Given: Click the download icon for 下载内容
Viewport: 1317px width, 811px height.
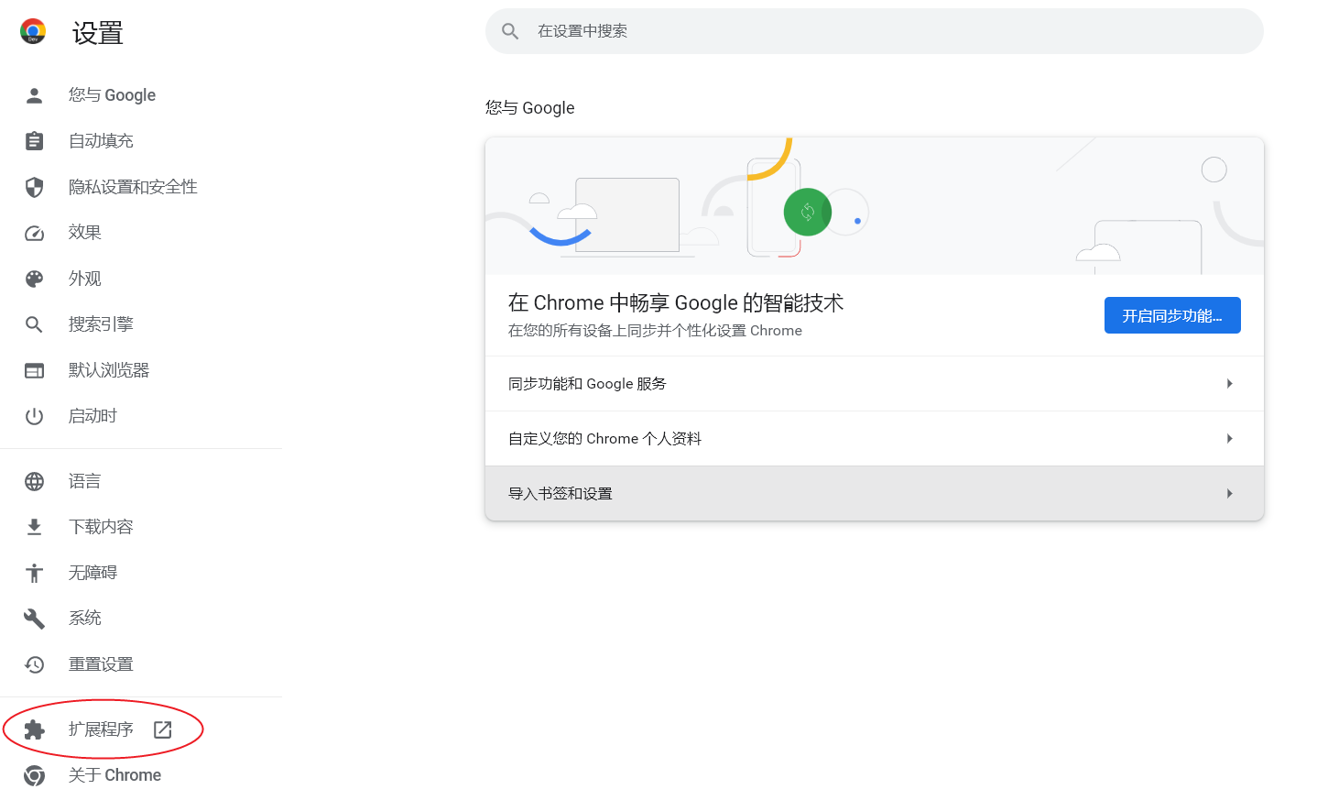Looking at the screenshot, I should click(35, 527).
